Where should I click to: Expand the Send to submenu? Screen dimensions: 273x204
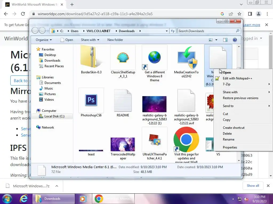[243, 106]
